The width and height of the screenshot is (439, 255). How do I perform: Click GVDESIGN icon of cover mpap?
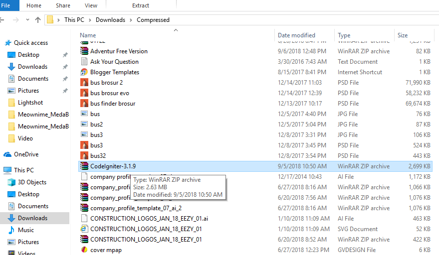pyautogui.click(x=84, y=250)
